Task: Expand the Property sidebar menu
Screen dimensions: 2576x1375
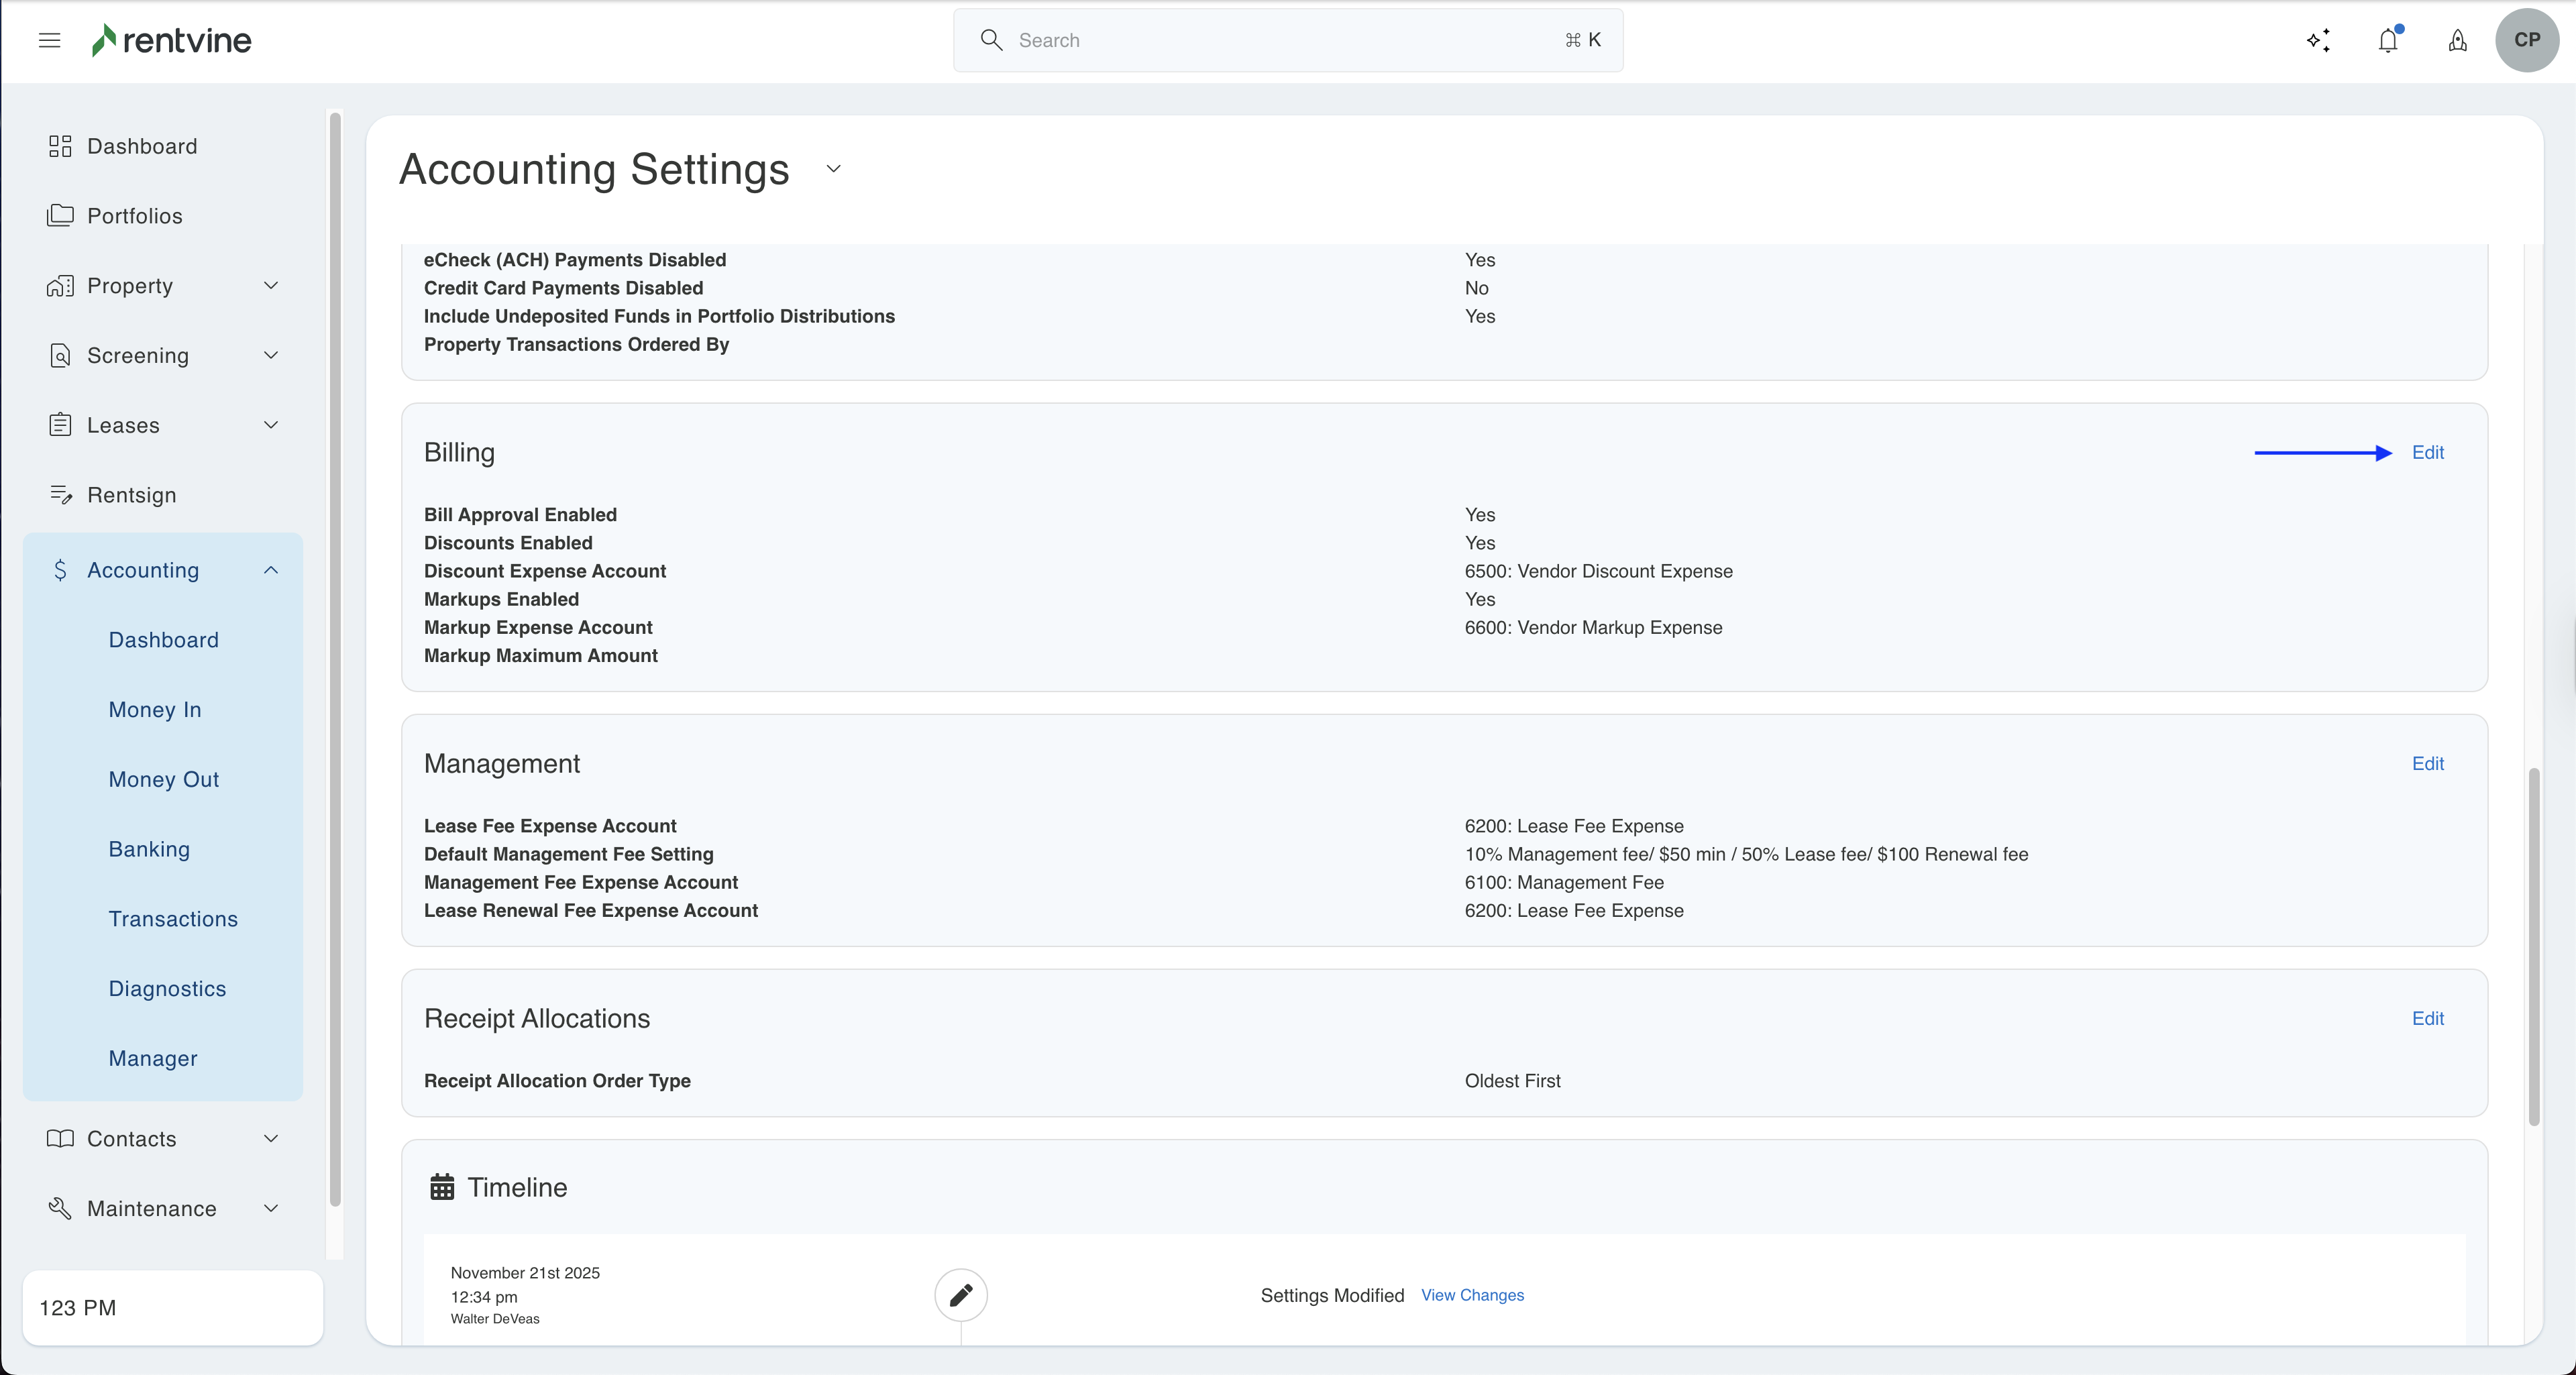Action: pyautogui.click(x=270, y=286)
